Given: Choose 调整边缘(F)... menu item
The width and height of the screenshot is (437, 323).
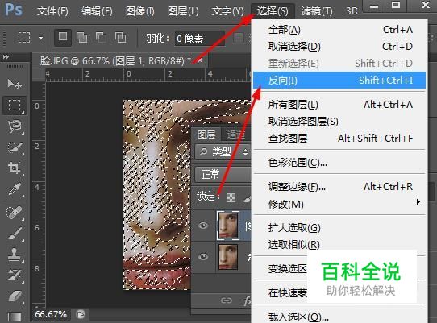Looking at the screenshot, I should click(339, 187).
